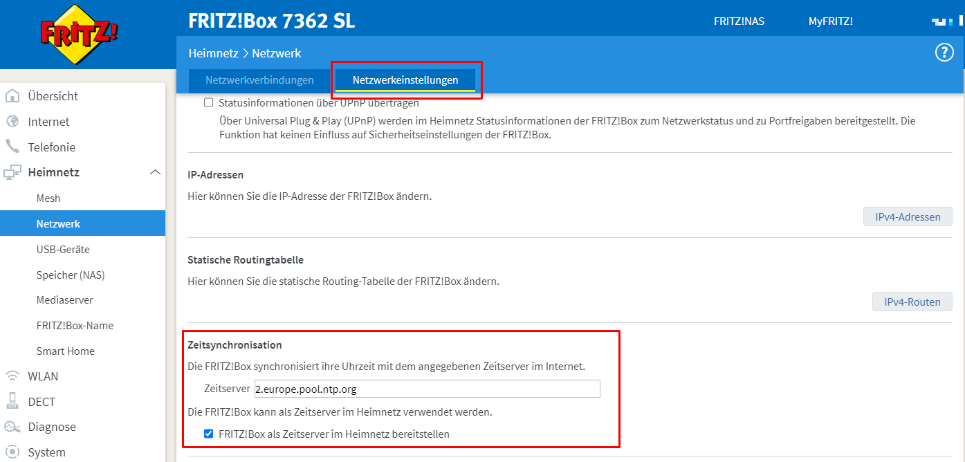Viewport: 965px width, 462px height.
Task: Click the System icon in sidebar
Action: tap(12, 452)
